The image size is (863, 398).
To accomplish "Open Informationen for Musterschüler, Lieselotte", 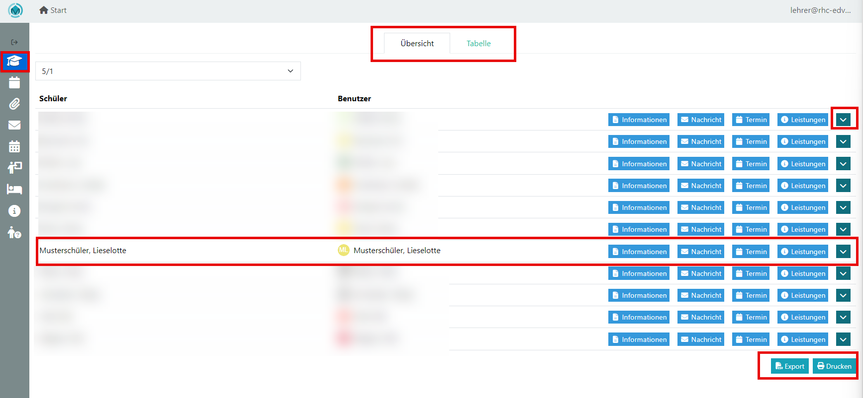I will (639, 252).
